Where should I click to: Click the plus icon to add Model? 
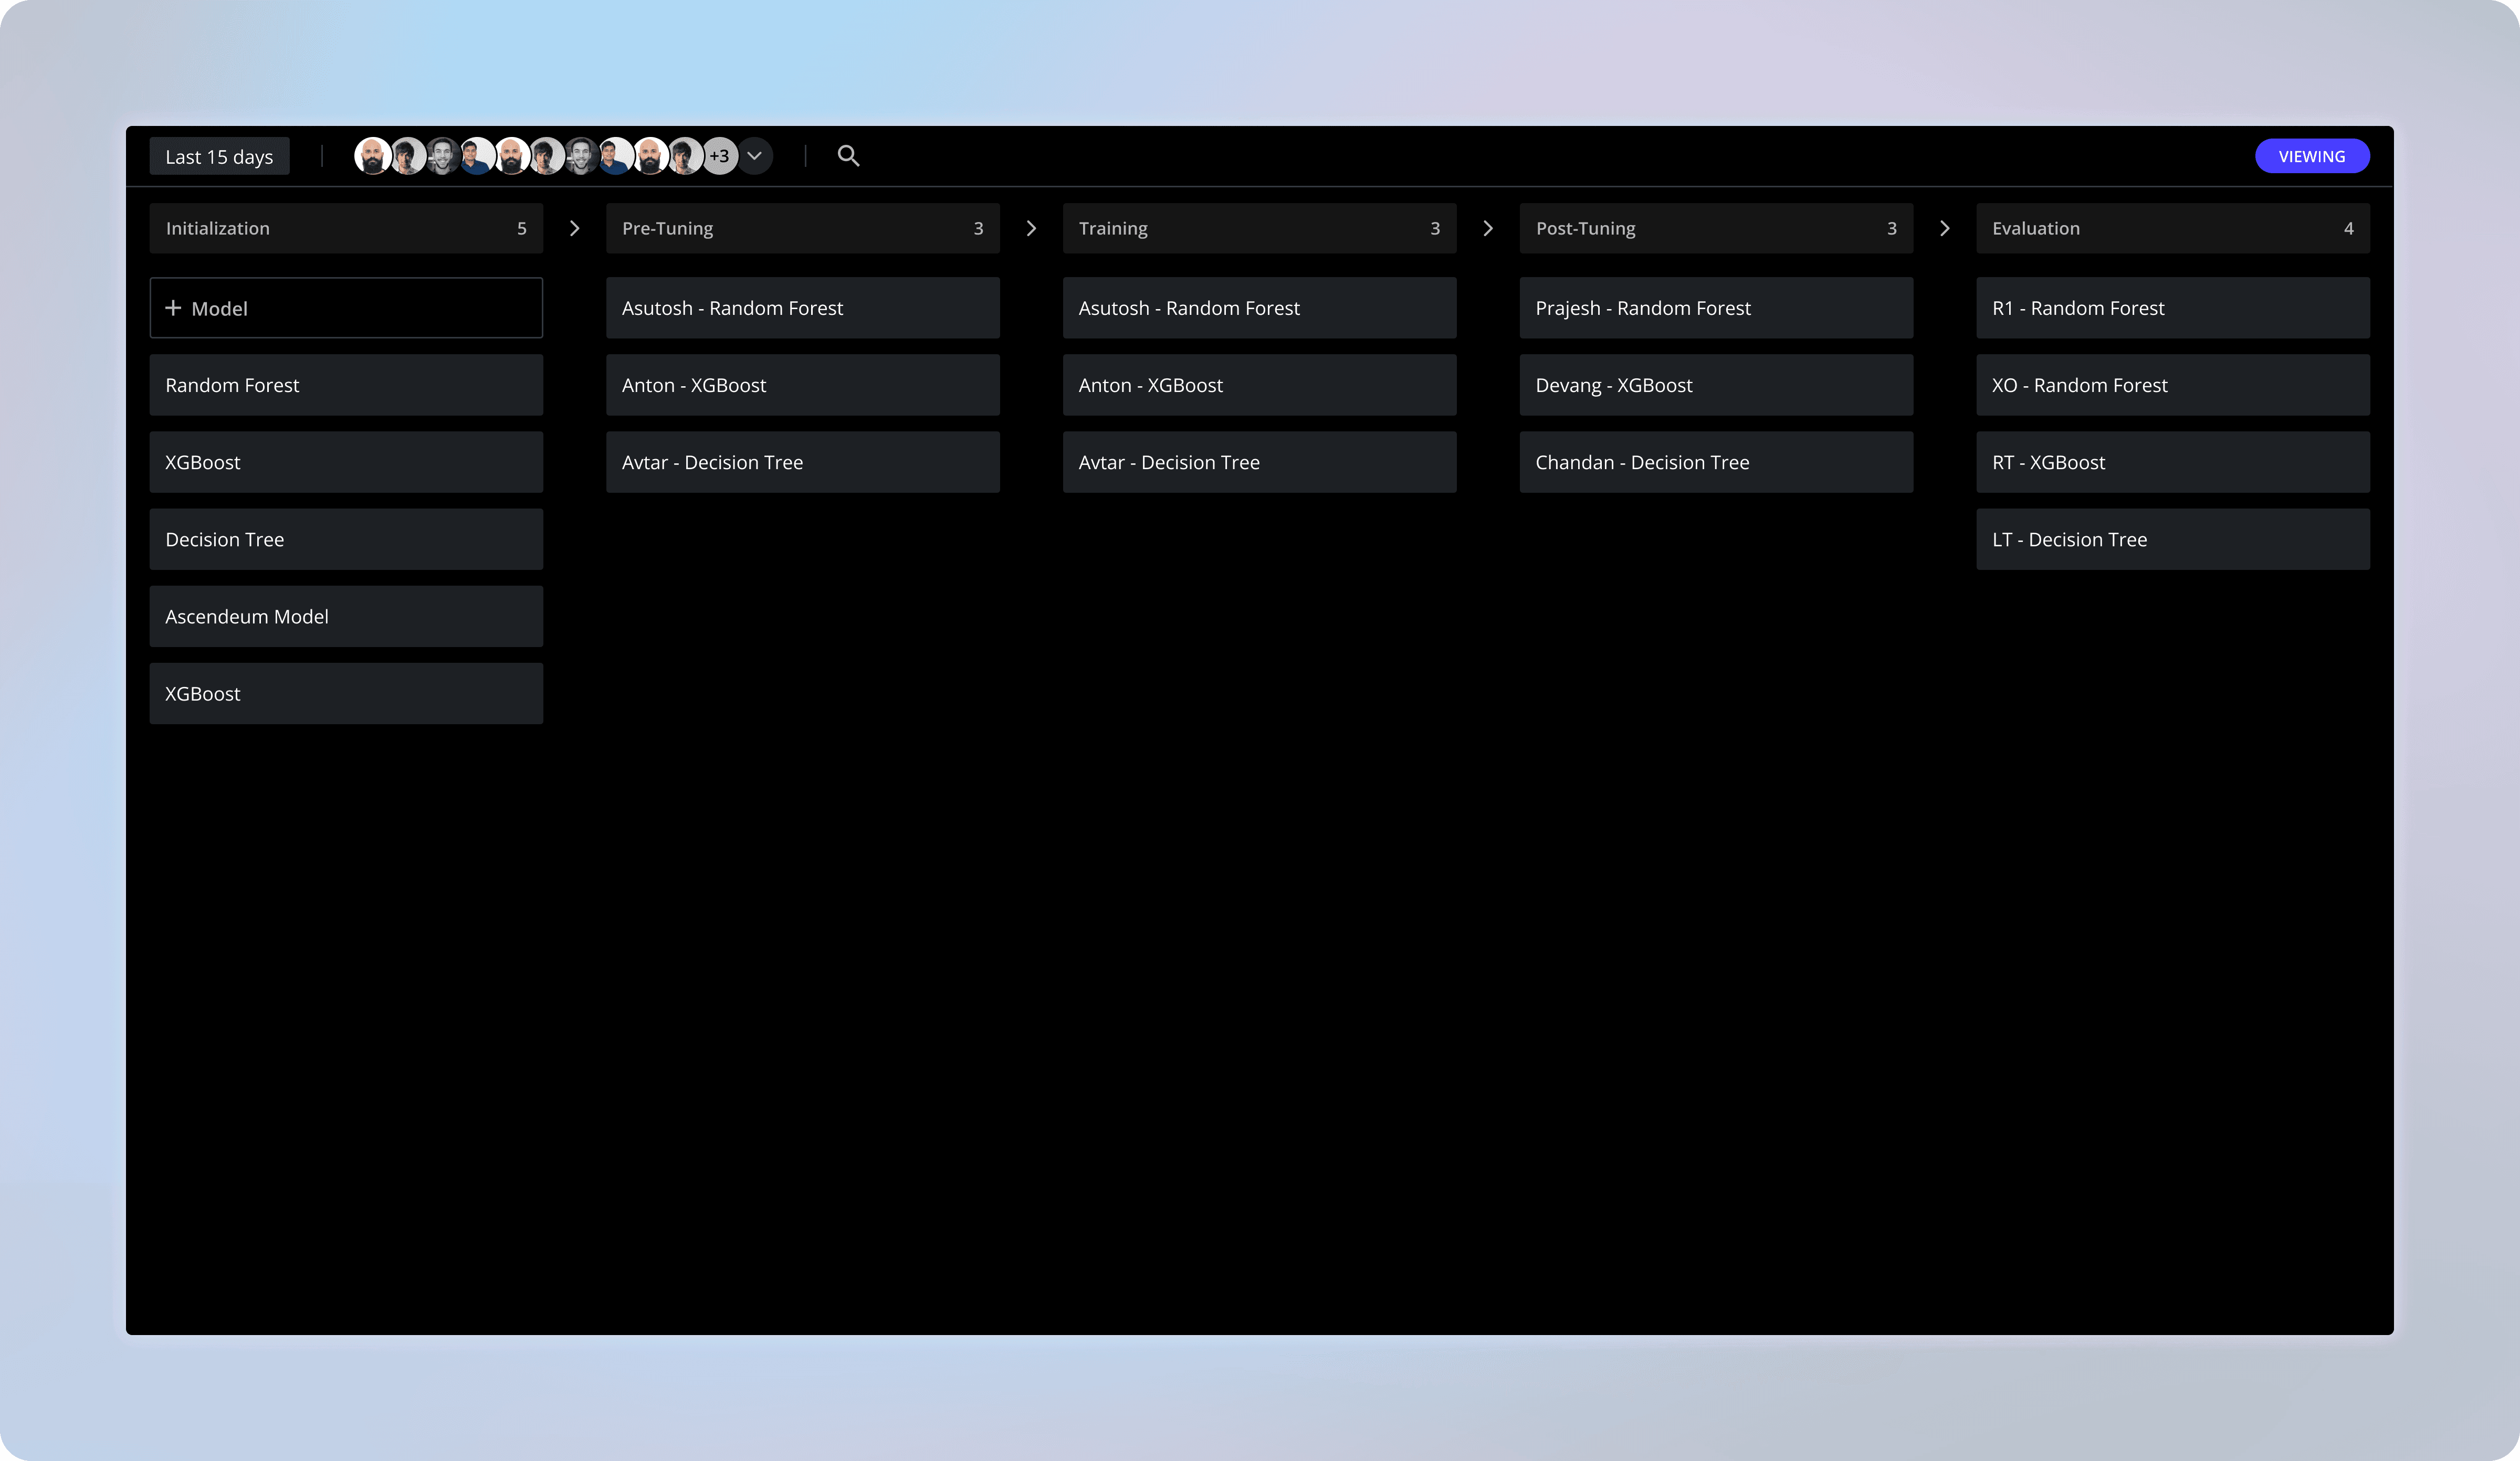coord(173,308)
